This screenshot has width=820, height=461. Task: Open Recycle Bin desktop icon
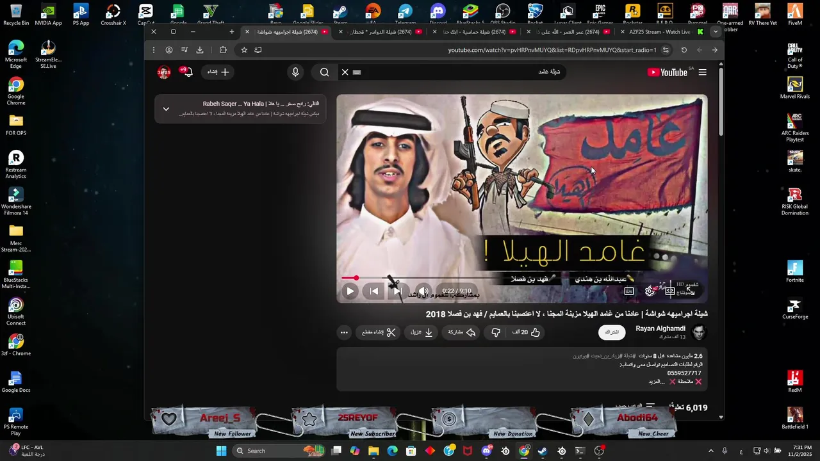coord(16,15)
